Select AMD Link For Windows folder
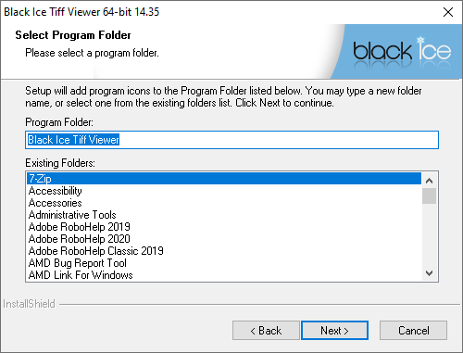This screenshot has width=463, height=353. click(x=224, y=275)
